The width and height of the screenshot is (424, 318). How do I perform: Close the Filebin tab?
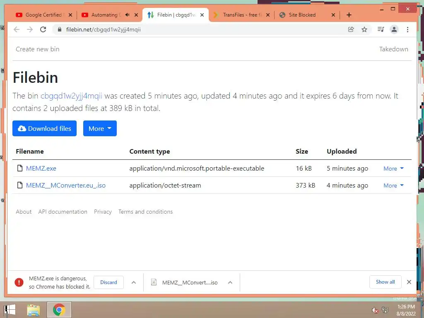pyautogui.click(x=202, y=15)
